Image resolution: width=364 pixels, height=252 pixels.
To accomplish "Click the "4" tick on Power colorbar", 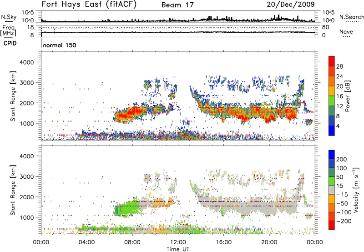I will [338, 126].
